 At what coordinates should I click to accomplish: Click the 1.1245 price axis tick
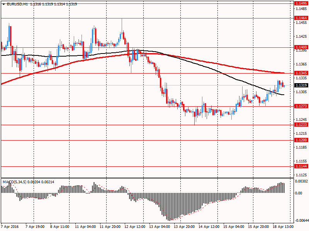(x=302, y=120)
